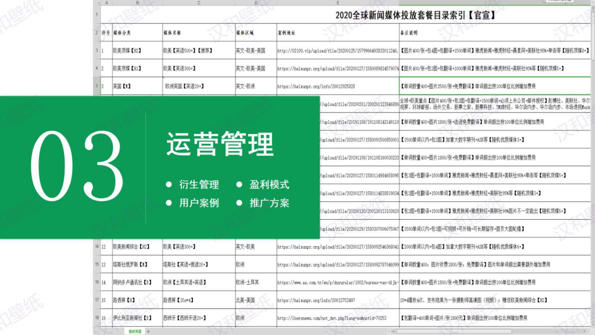
Task: Select cell 欧洲【土耳其语+英语】
Action: click(199, 282)
